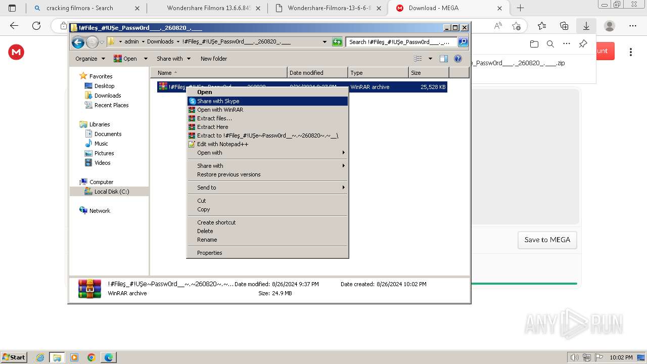
Task: Select Documents library
Action: pyautogui.click(x=108, y=134)
